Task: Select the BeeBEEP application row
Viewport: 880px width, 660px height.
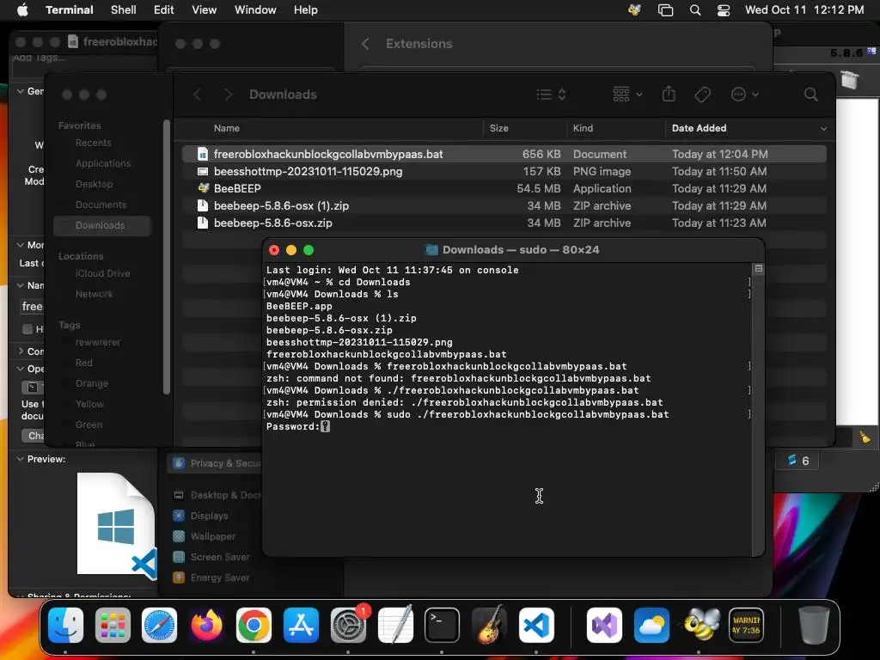Action: 504,188
